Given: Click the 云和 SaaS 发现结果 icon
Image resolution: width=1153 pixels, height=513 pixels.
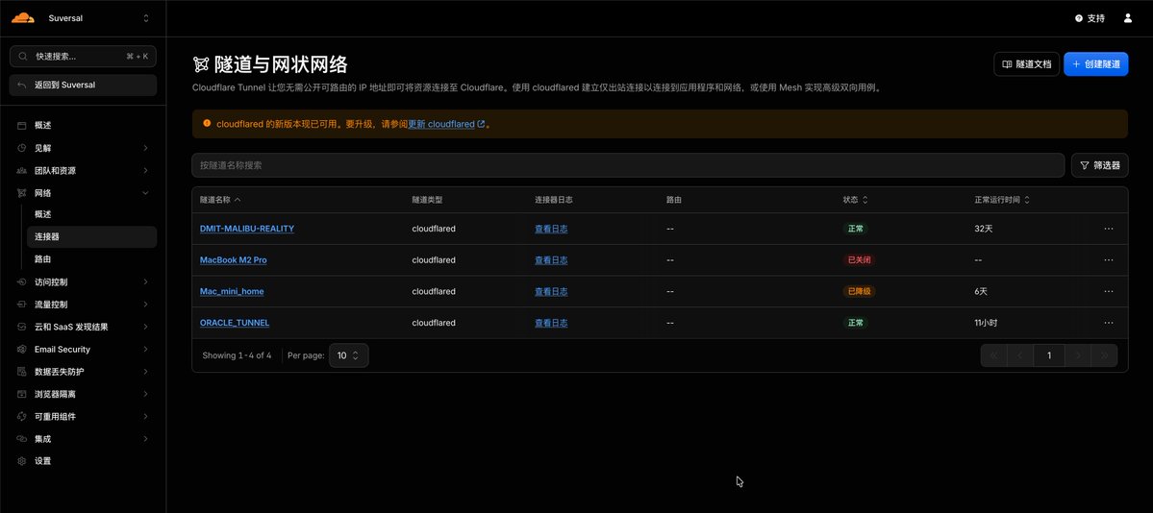Looking at the screenshot, I should (21, 327).
